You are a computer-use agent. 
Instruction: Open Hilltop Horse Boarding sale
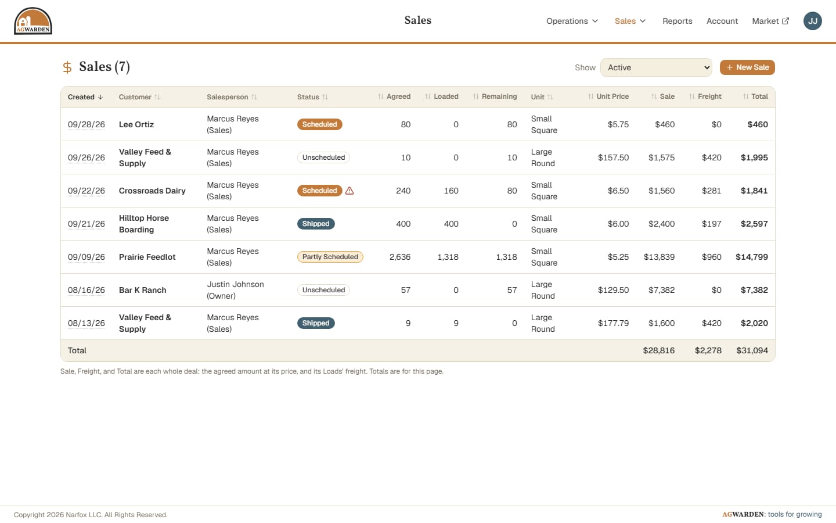(x=144, y=224)
